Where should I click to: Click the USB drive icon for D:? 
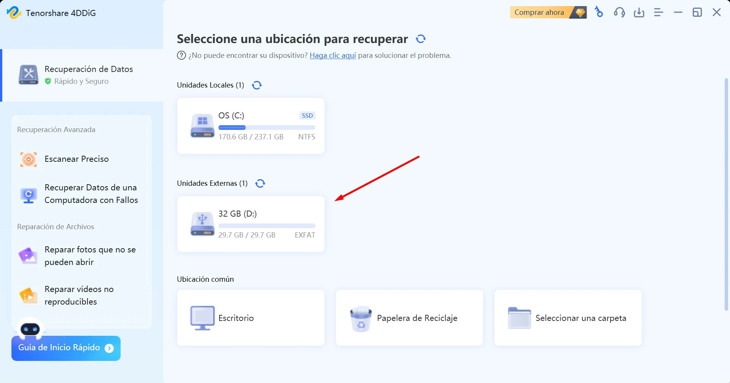pyautogui.click(x=202, y=224)
